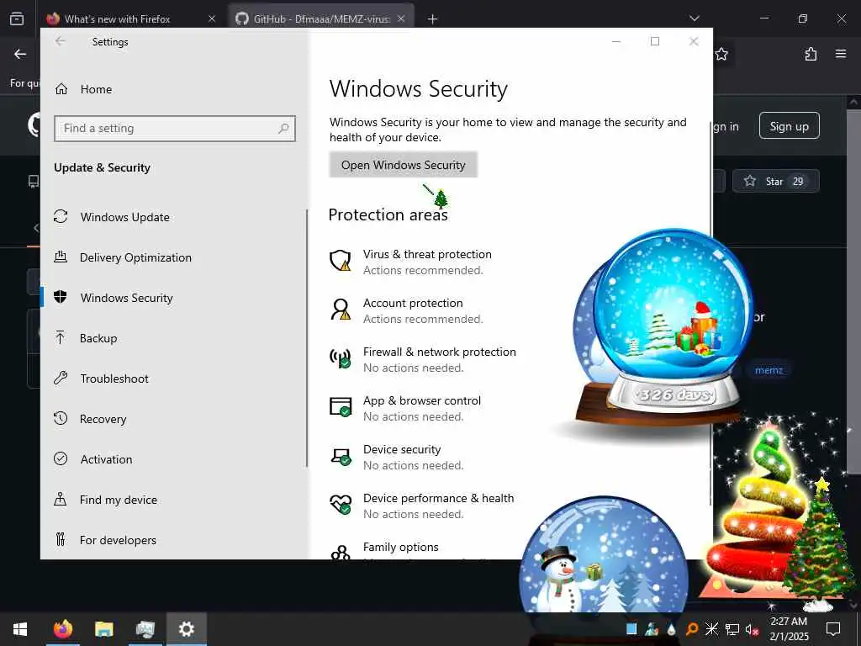This screenshot has width=861, height=646.
Task: Open the Windows Start menu
Action: [x=20, y=629]
